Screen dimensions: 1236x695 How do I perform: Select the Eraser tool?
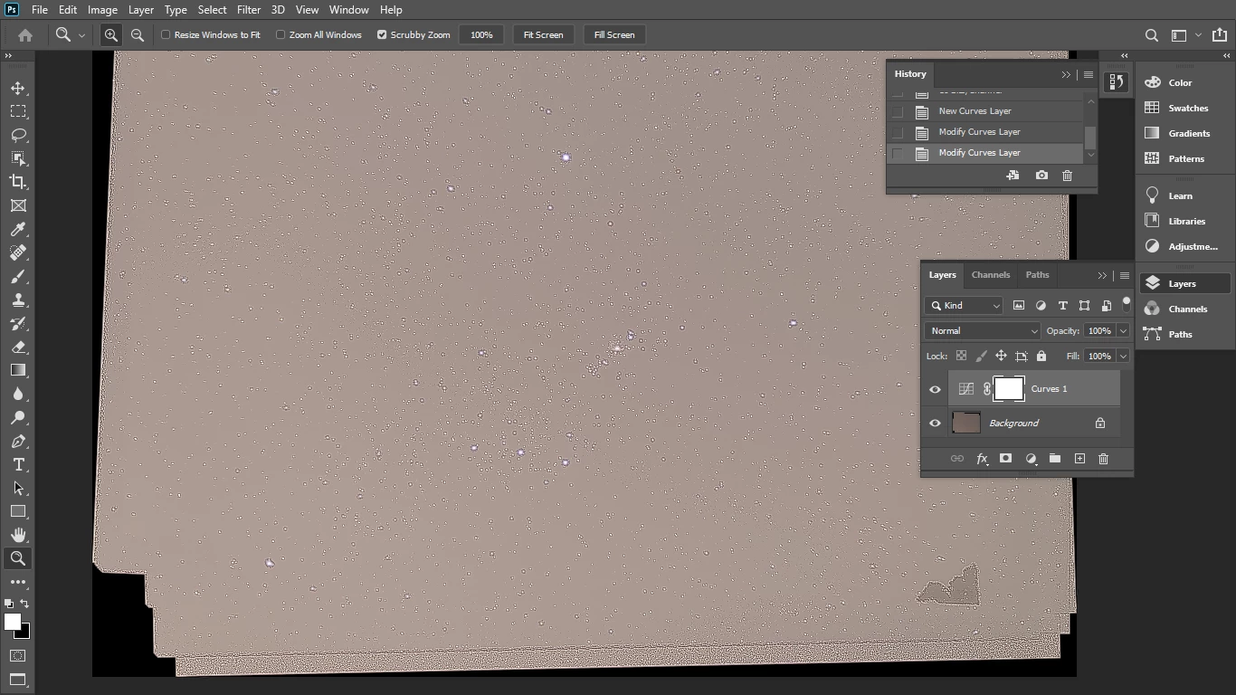click(18, 347)
